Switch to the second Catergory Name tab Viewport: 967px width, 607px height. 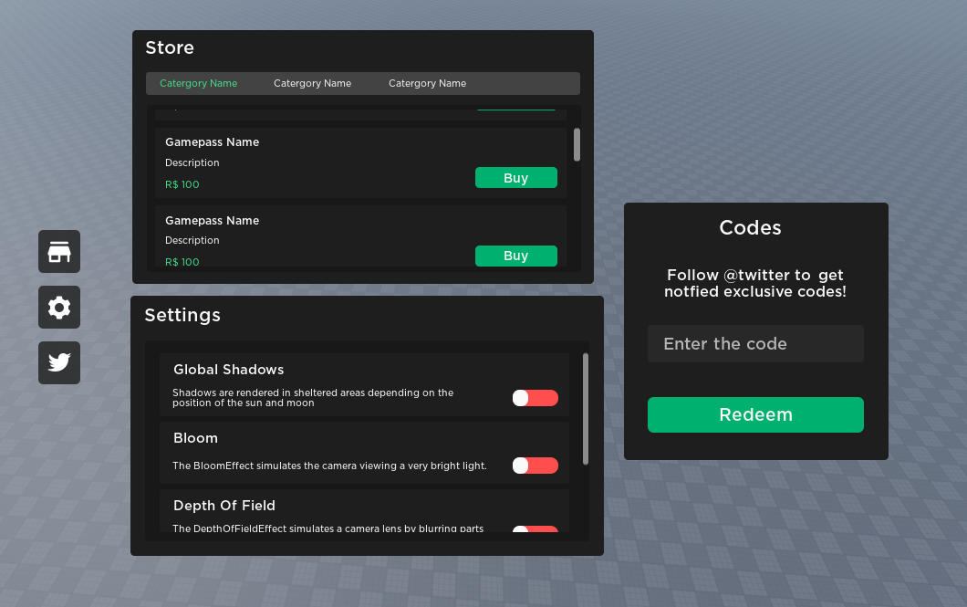click(312, 83)
